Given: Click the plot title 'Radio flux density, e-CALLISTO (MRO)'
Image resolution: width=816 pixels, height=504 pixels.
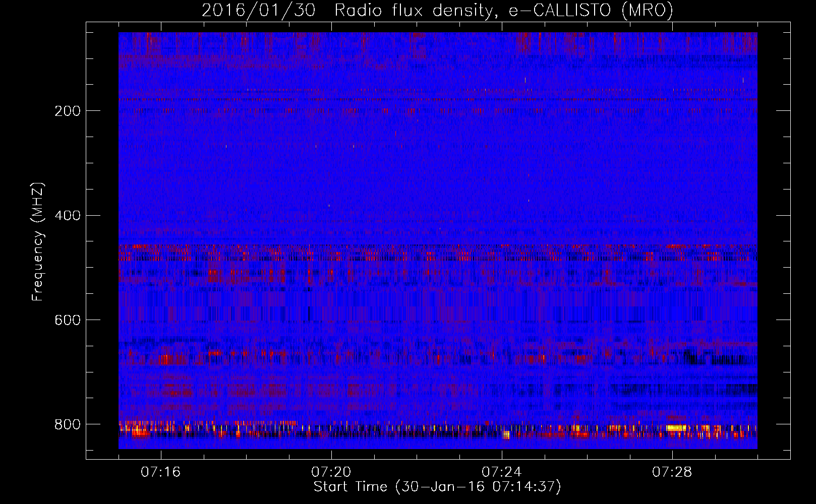Looking at the screenshot, I should pos(503,10).
